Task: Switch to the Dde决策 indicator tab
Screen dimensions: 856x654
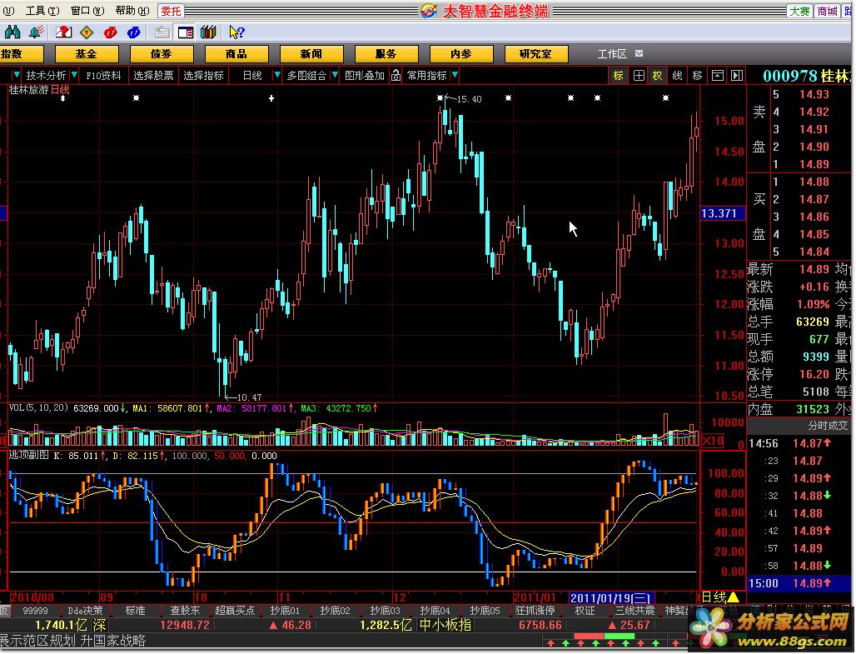Action: [x=85, y=611]
